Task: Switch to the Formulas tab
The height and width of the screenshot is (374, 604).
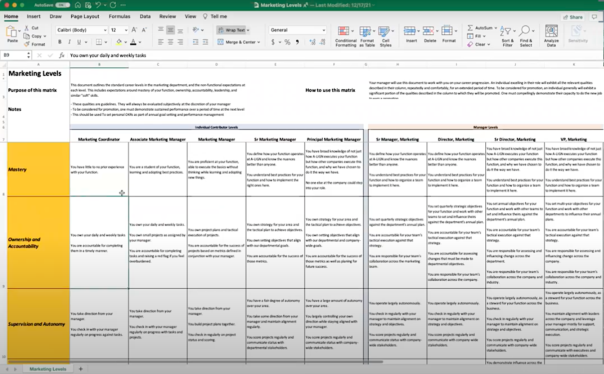Action: (x=120, y=16)
